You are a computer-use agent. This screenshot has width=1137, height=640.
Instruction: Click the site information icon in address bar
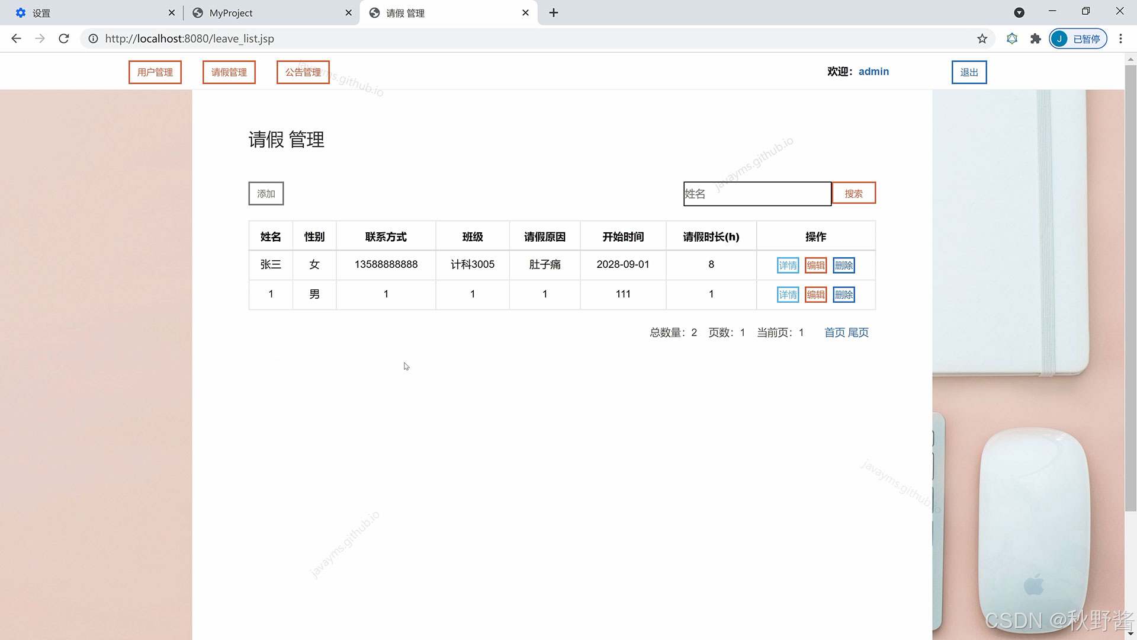tap(93, 39)
